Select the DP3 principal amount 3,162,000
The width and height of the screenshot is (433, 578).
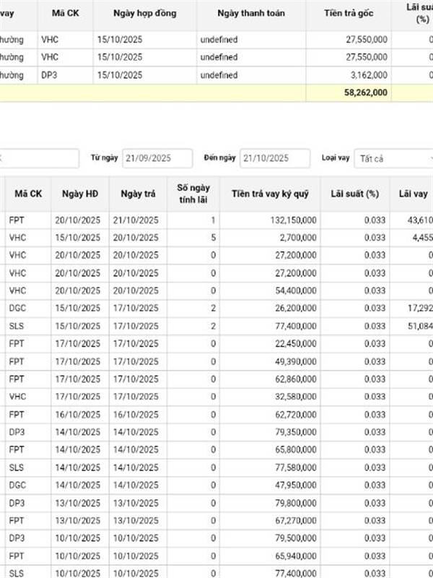point(369,75)
